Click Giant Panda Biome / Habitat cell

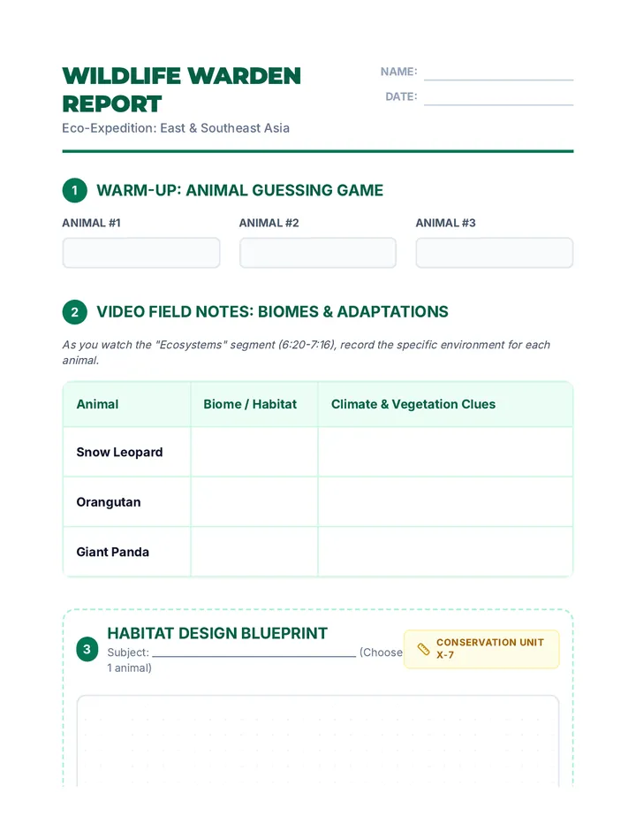coord(254,552)
